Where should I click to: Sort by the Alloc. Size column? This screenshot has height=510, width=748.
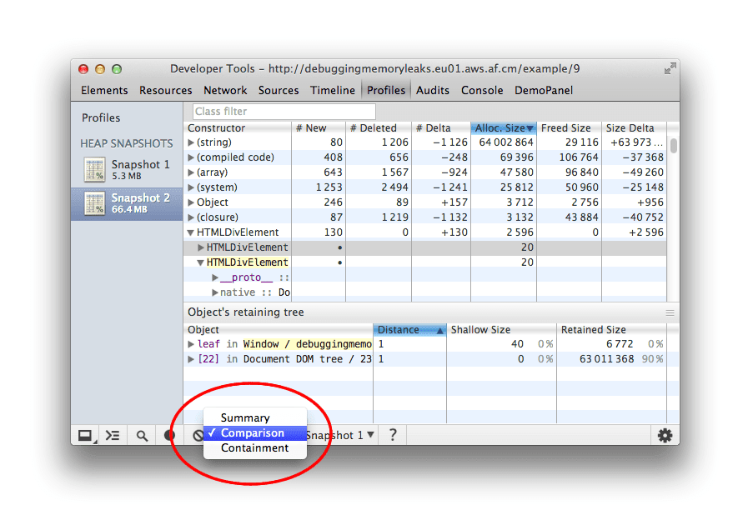click(x=503, y=127)
